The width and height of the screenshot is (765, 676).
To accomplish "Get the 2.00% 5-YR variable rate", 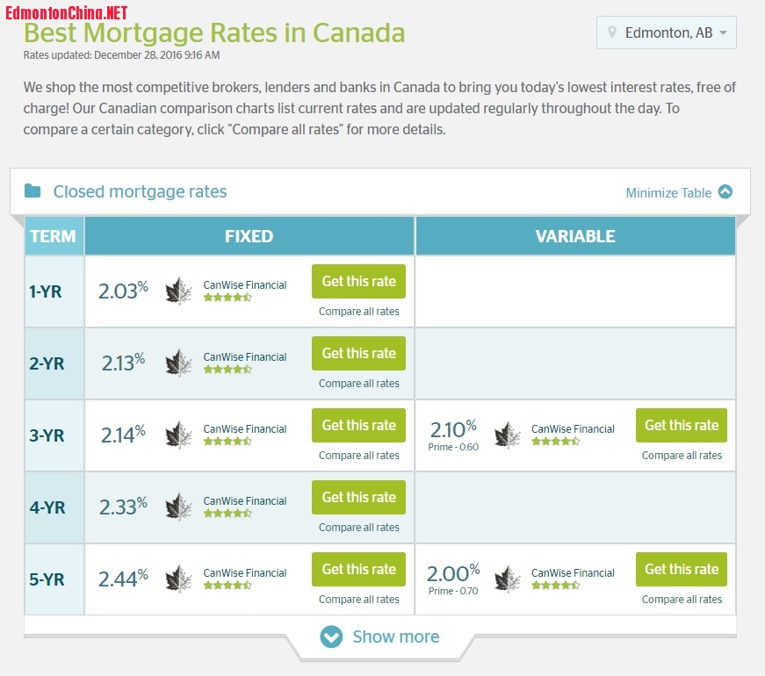I will (x=682, y=569).
